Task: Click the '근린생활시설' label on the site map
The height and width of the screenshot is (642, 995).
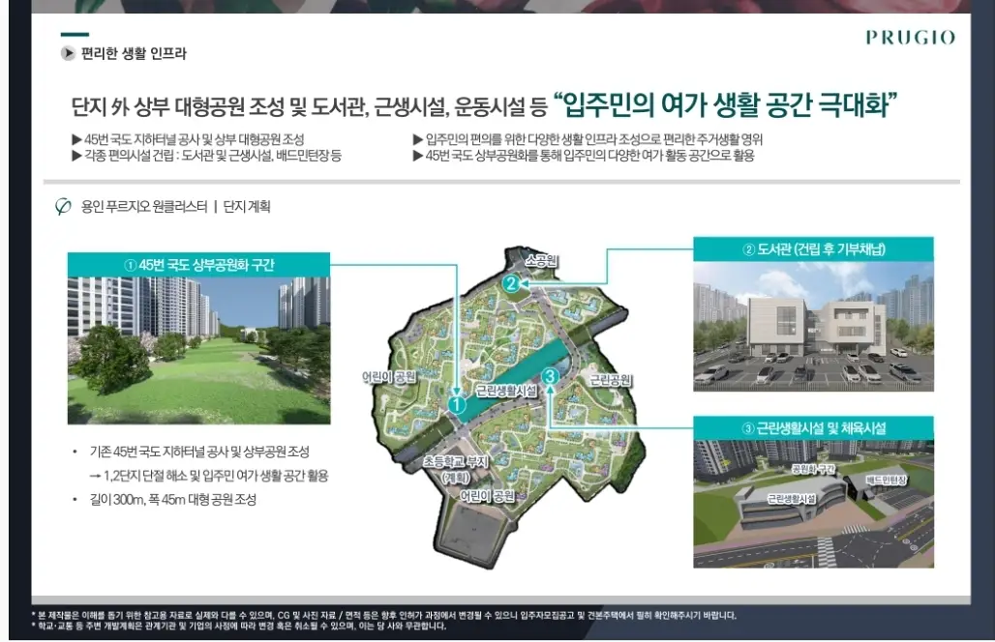Action: (x=506, y=391)
